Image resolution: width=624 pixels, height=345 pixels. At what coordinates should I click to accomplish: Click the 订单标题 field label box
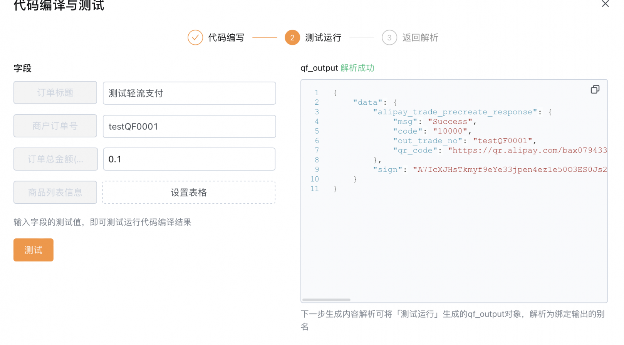55,93
